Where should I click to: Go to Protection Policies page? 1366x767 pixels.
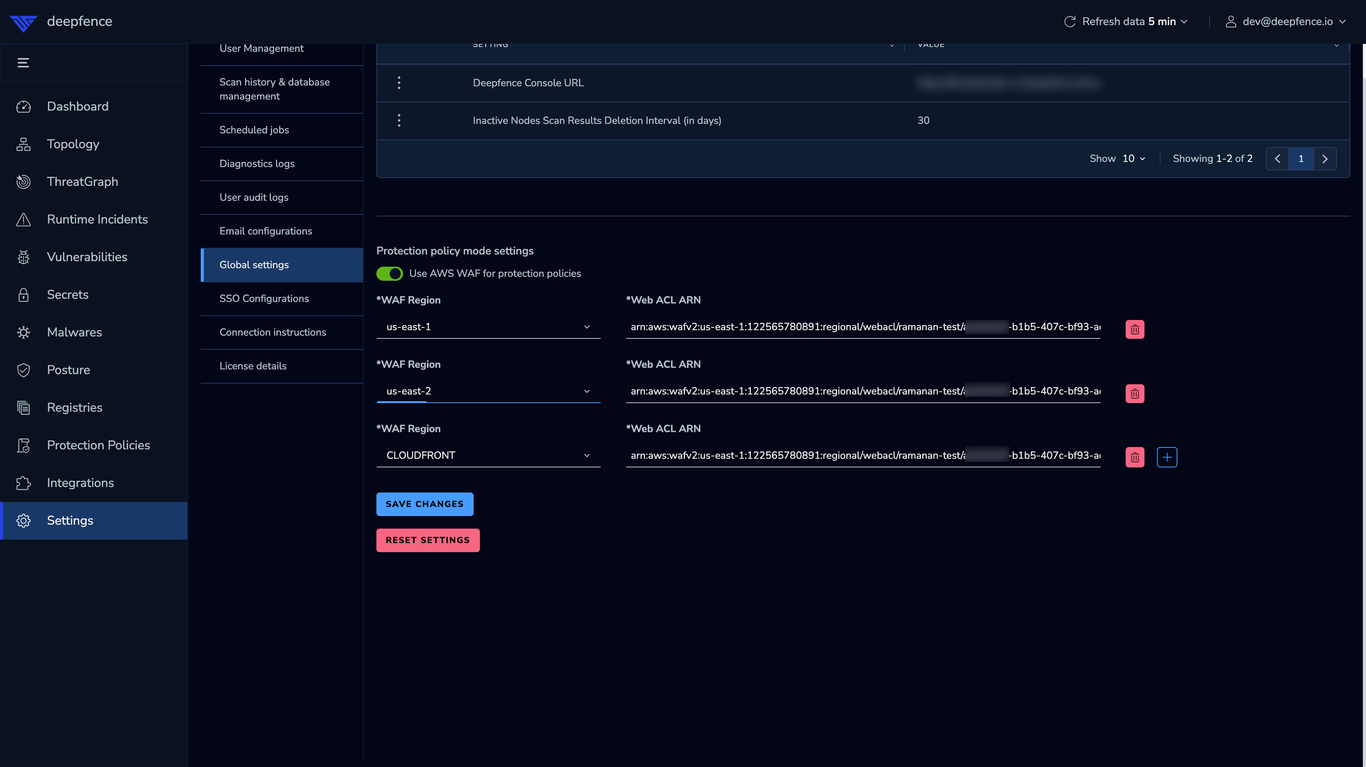(x=98, y=445)
